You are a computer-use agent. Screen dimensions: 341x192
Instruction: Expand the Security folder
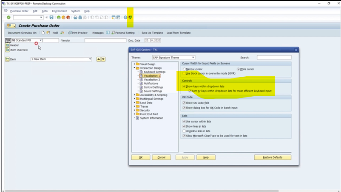click(x=134, y=110)
